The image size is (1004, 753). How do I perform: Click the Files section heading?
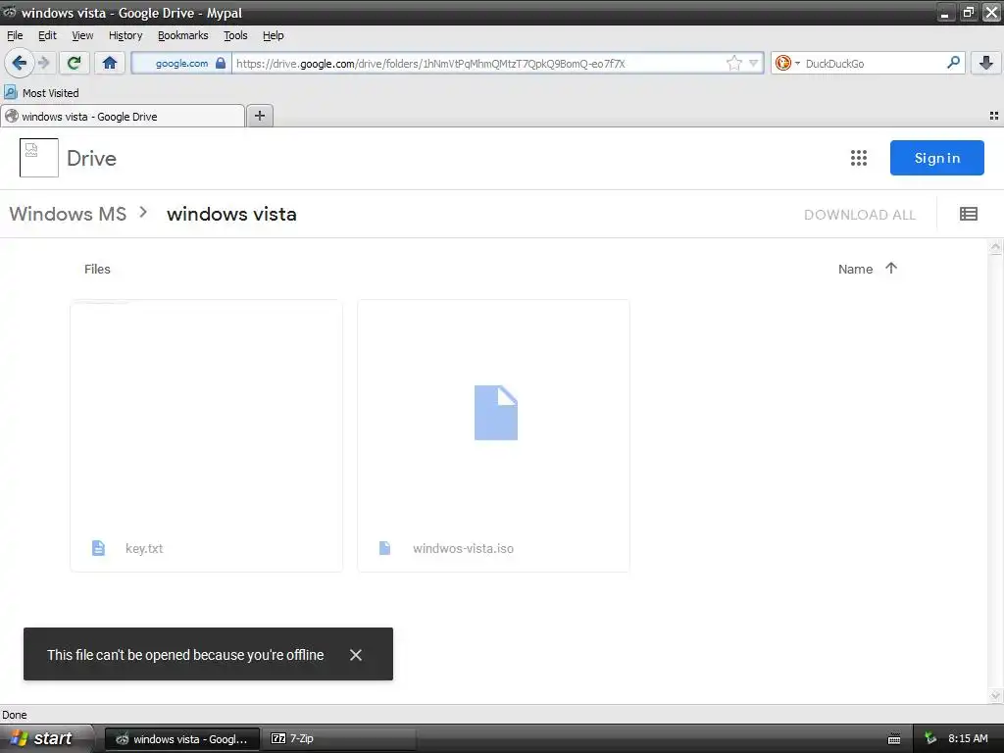(x=97, y=269)
